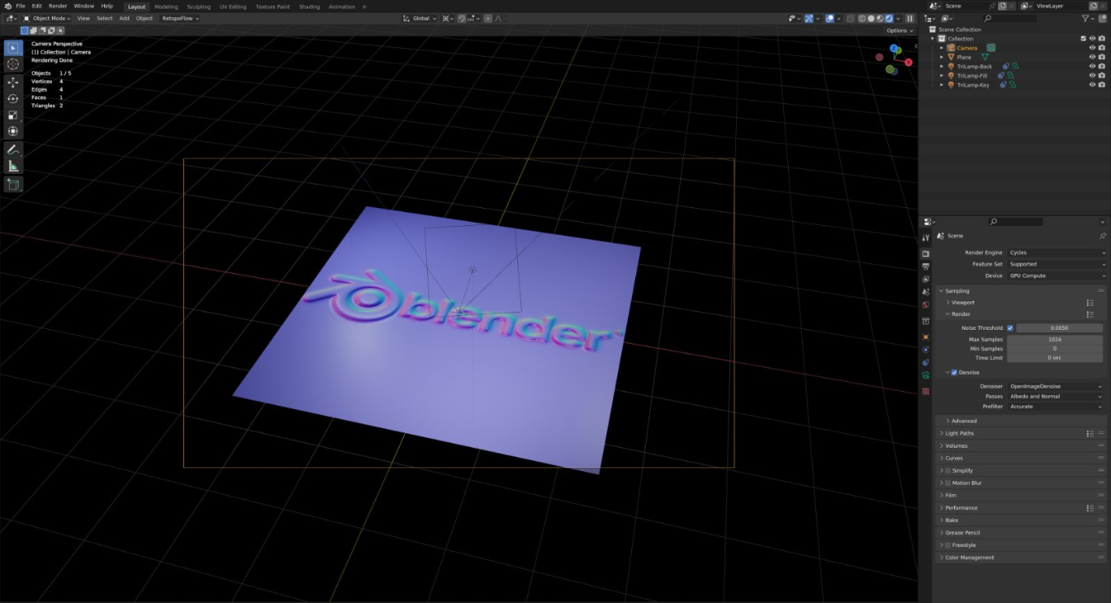The width and height of the screenshot is (1111, 603).
Task: Select the Rotate tool
Action: (x=13, y=98)
